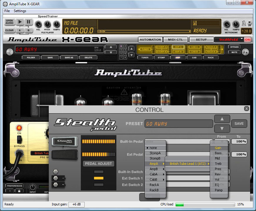Select routing configuration 4
The height and width of the screenshot is (211, 256).
click(x=125, y=50)
